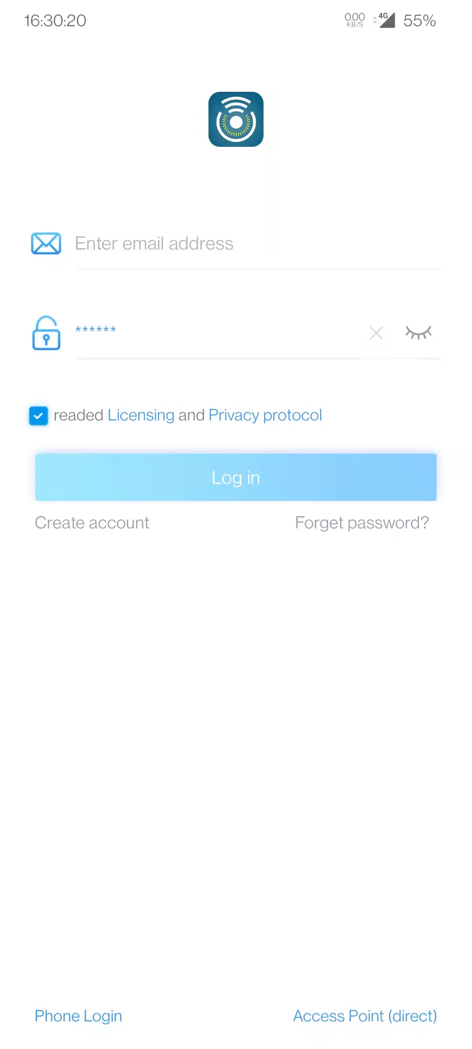
Task: Focus the Enter email address field
Action: point(258,243)
